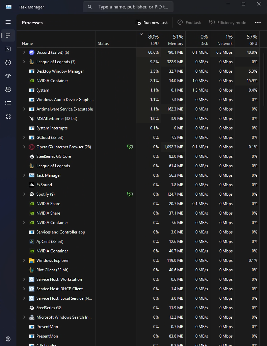Select the System process row
The height and width of the screenshot is (346, 267).
point(138,90)
